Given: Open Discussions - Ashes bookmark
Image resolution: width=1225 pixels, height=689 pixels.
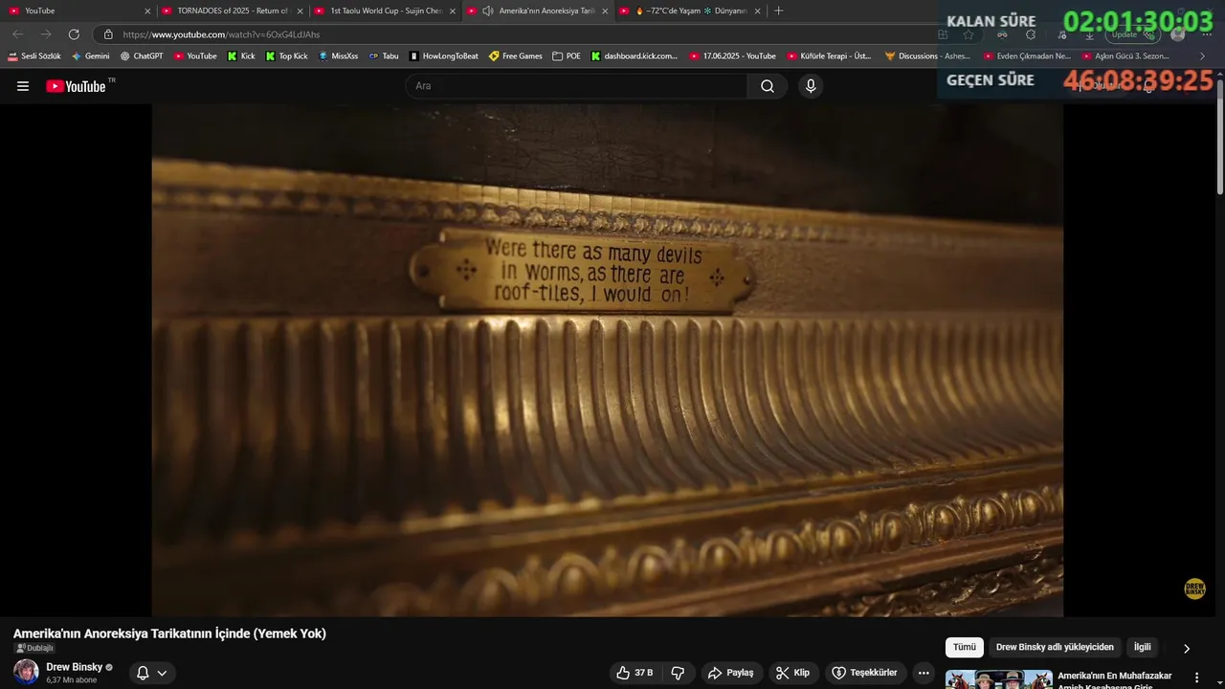Looking at the screenshot, I should [927, 56].
